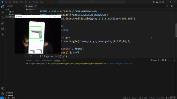
Task: Go back with the navigation arrow
Action: pyautogui.click(x=53, y=2)
